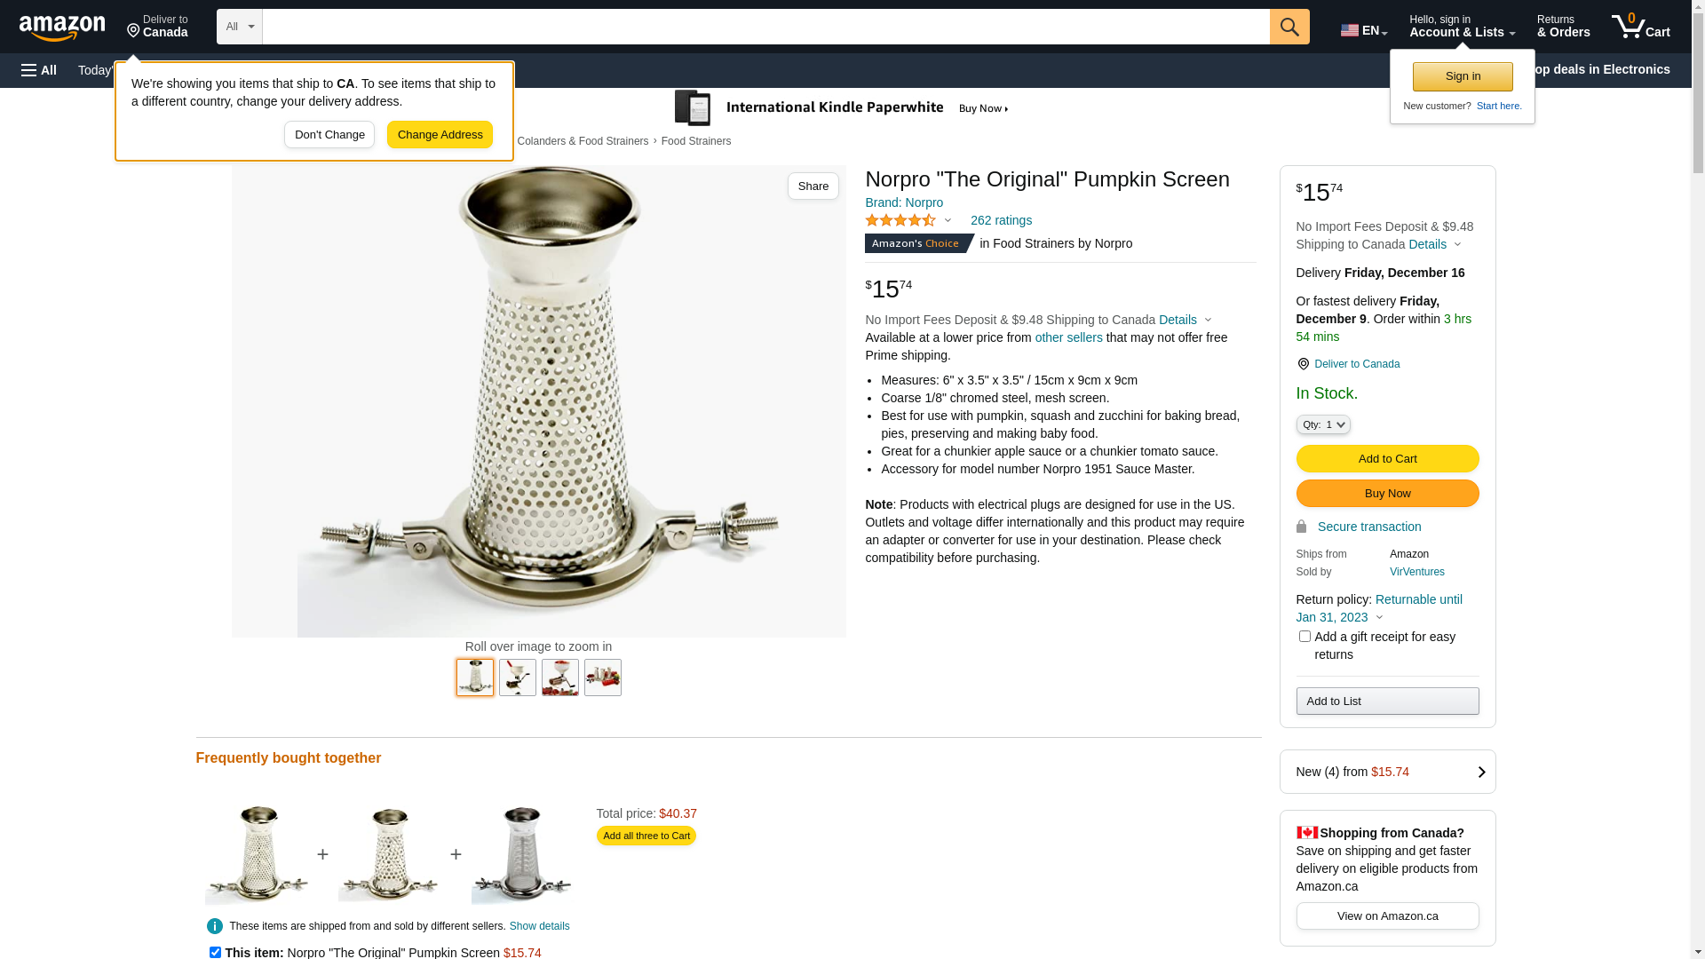Uncheck 'This item' Pumpkin Screen checkbox
This screenshot has width=1705, height=959.
click(x=215, y=953)
